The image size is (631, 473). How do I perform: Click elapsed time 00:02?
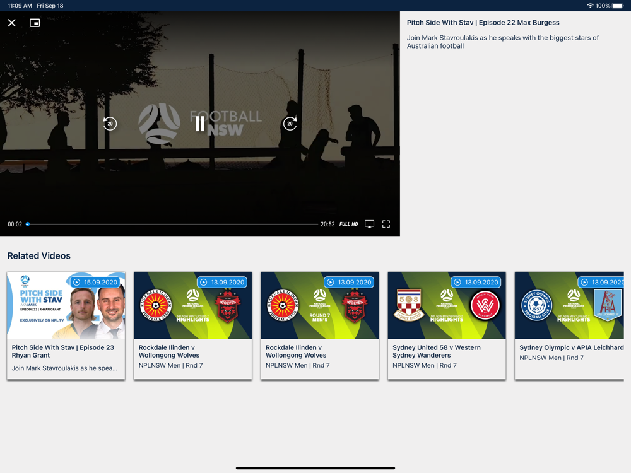(15, 224)
